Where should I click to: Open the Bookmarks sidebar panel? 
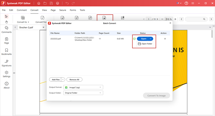pos(7,52)
